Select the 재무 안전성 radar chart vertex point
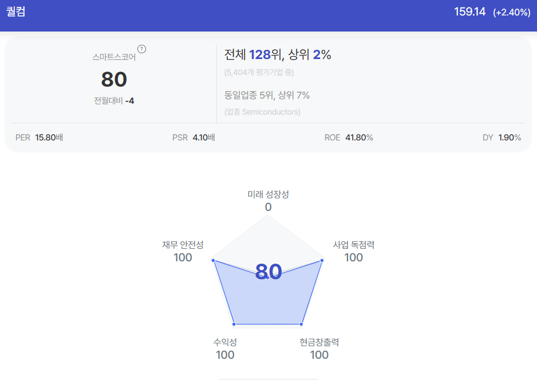This screenshot has width=537, height=380. [x=214, y=261]
